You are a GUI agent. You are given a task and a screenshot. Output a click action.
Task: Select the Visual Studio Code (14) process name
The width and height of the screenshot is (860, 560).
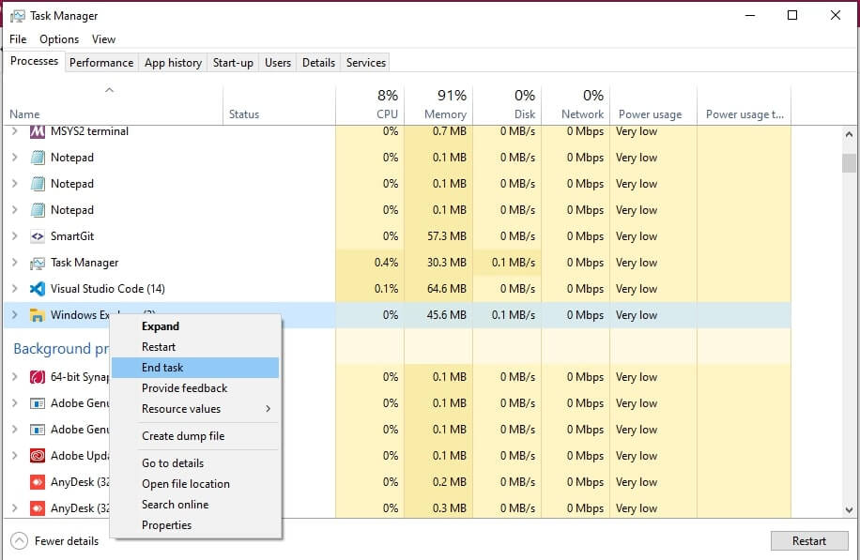(x=107, y=289)
